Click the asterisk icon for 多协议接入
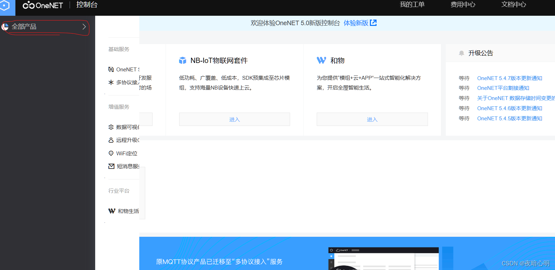Screen dimensions: 555x270 [x=111, y=83]
